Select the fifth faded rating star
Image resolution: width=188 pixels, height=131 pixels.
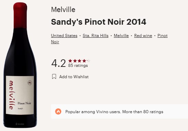[89, 61]
